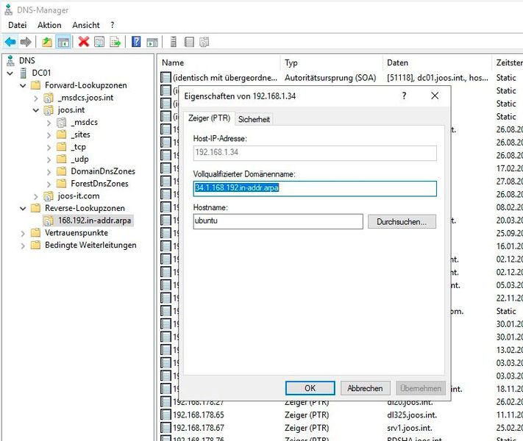Screen dimensions: 523x441
Task: Collapse the Forward-Lookupzonen node
Action: (23, 85)
